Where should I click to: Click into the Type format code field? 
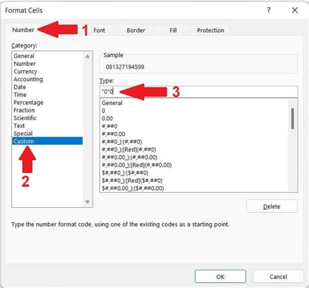point(199,91)
